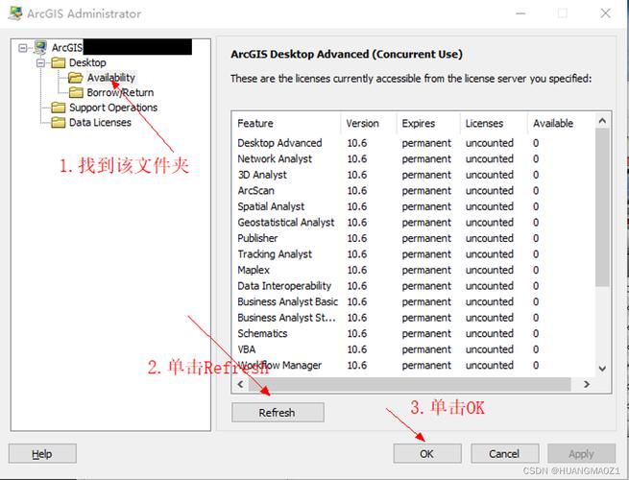Select the Availability tree item

[111, 78]
